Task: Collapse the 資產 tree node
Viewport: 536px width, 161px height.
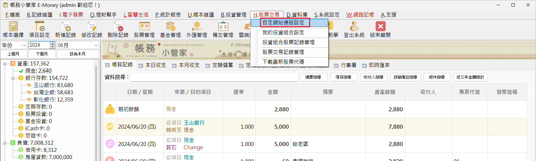Action: click(x=5, y=64)
